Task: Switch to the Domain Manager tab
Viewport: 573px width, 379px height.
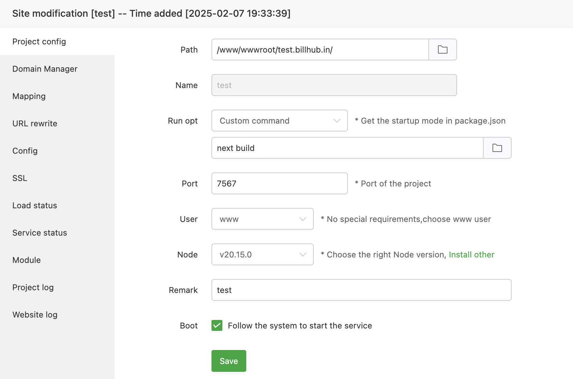Action: [45, 69]
